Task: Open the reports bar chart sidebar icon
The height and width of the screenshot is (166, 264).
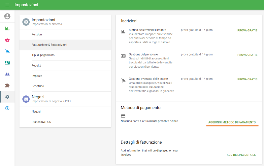Action: [7, 29]
